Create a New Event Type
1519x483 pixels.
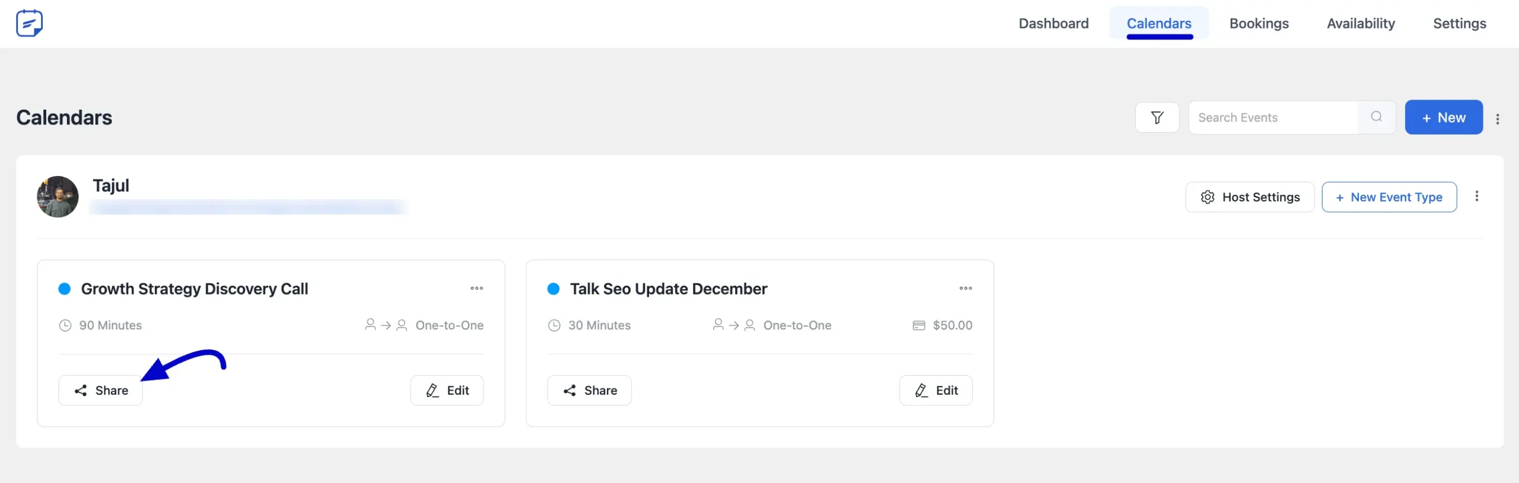(x=1389, y=197)
